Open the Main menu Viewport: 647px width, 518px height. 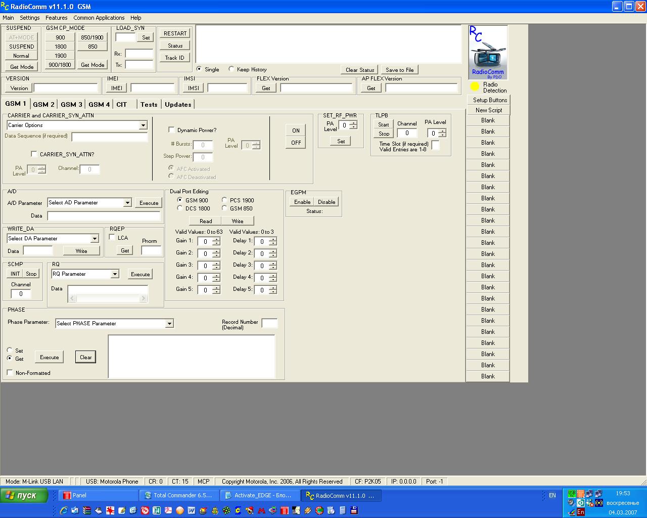click(x=8, y=18)
